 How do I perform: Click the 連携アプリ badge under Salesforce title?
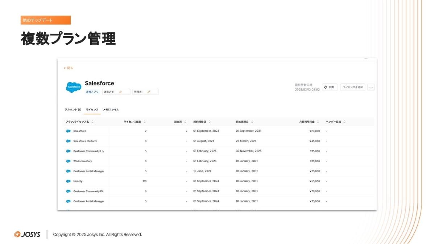[x=92, y=92]
